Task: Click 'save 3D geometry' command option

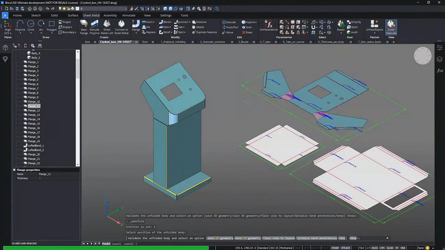Action: tap(248, 238)
